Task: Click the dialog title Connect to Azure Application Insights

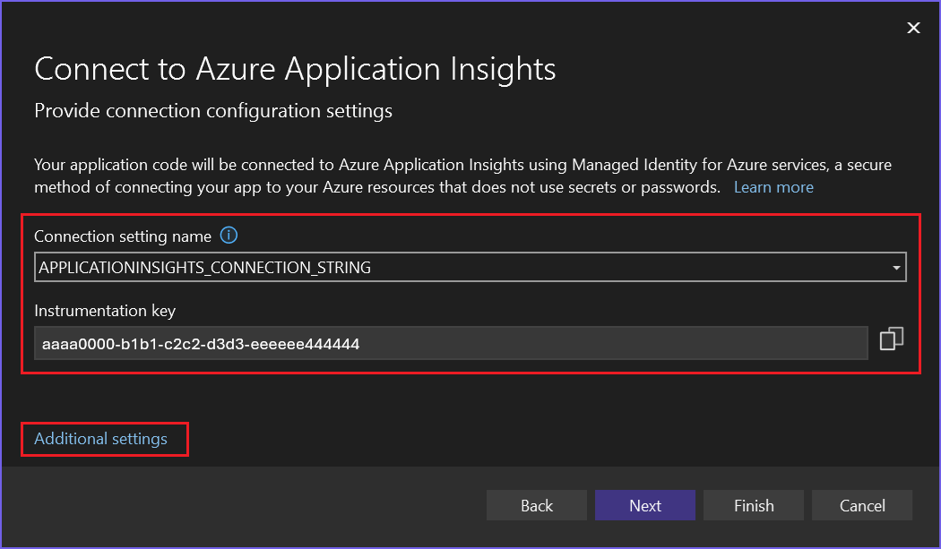Action: tap(294, 69)
